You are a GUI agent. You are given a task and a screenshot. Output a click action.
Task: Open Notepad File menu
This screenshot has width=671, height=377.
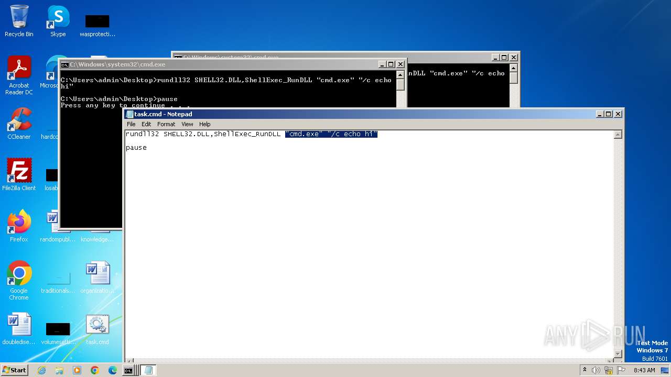point(131,124)
